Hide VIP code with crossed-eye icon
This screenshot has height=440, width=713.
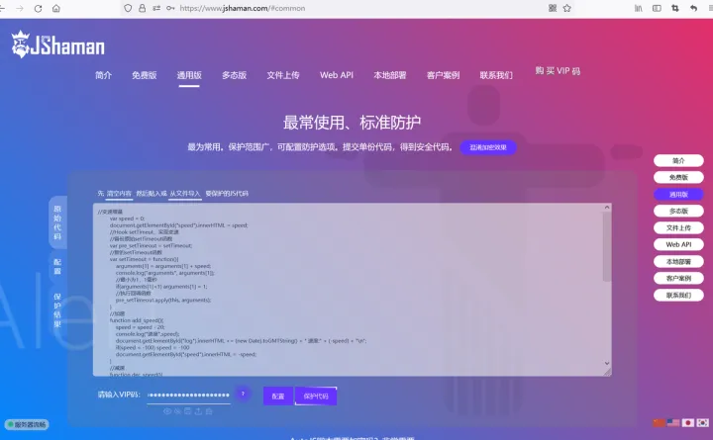pyautogui.click(x=178, y=411)
